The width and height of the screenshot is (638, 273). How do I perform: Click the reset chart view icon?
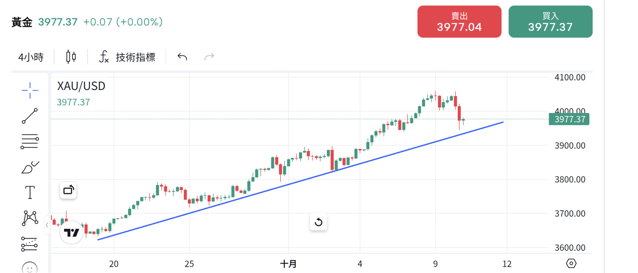tap(318, 222)
